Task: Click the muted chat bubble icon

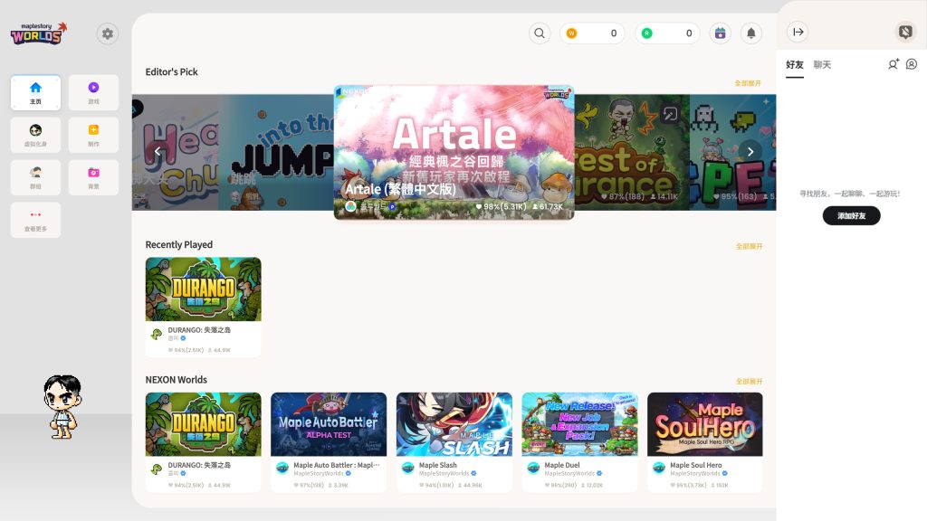Action: [905, 32]
